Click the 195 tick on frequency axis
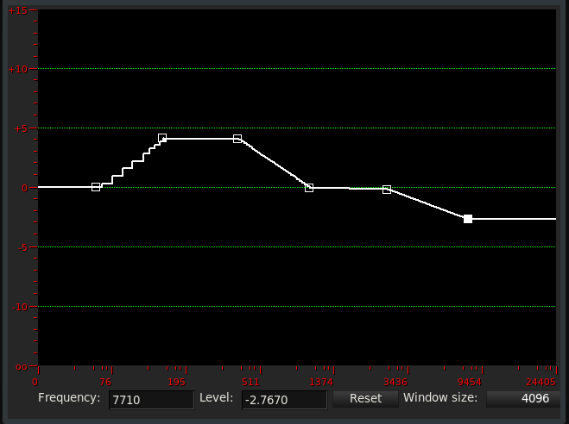 (176, 382)
